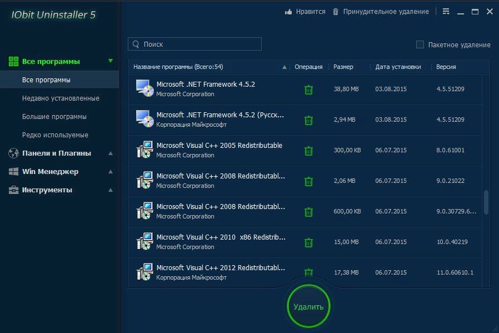Open the Win Менеджер section
Image resolution: width=499 pixels, height=333 pixels.
pyautogui.click(x=50, y=172)
